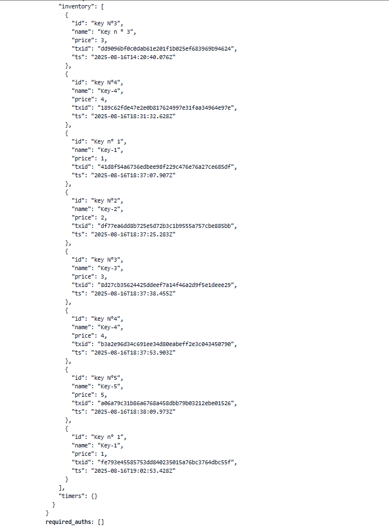Click the name value "Key n ° 3"

pyautogui.click(x=117, y=32)
